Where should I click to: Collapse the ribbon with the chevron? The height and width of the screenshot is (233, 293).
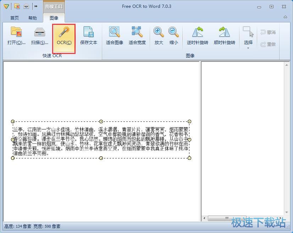tap(285, 17)
